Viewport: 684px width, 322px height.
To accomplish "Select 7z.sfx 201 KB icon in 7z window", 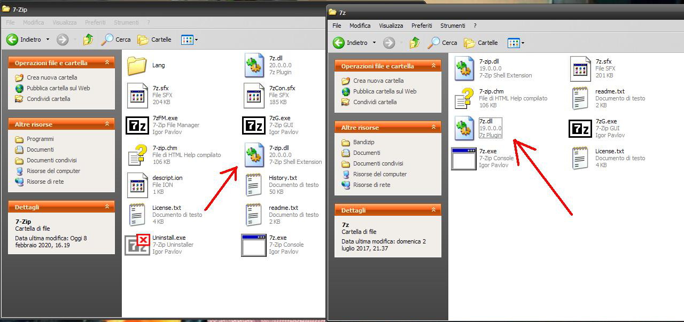I will 580,69.
